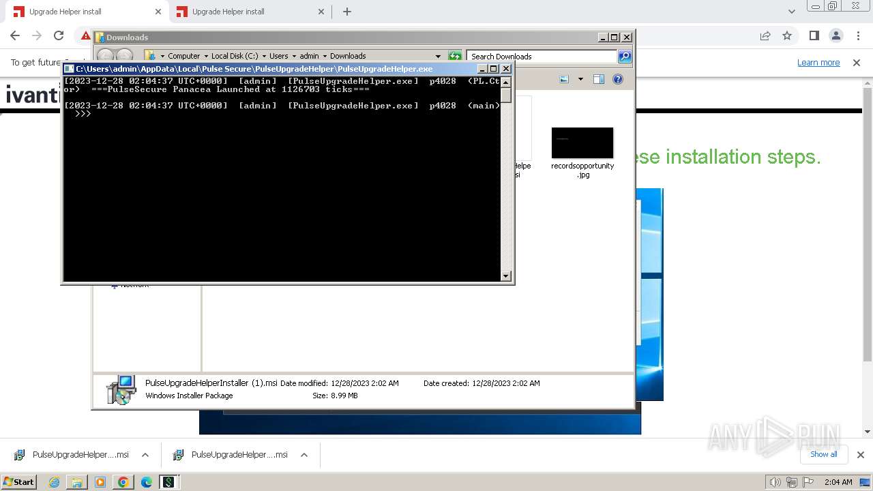Open Explorer help icon
Screen dimensions: 873x491
618,79
